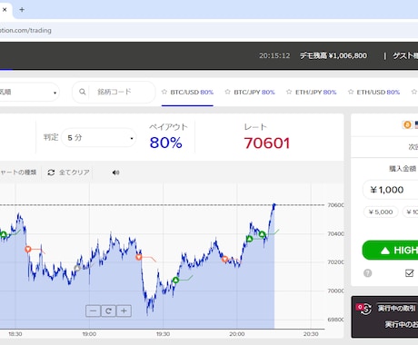The height and width of the screenshot is (345, 418).
Task: Close the current browser tab
Action: tap(5, 10)
